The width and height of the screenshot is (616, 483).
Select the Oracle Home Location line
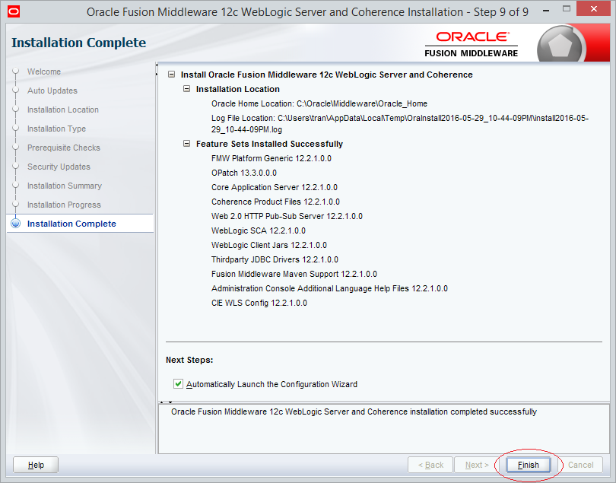pyautogui.click(x=319, y=103)
